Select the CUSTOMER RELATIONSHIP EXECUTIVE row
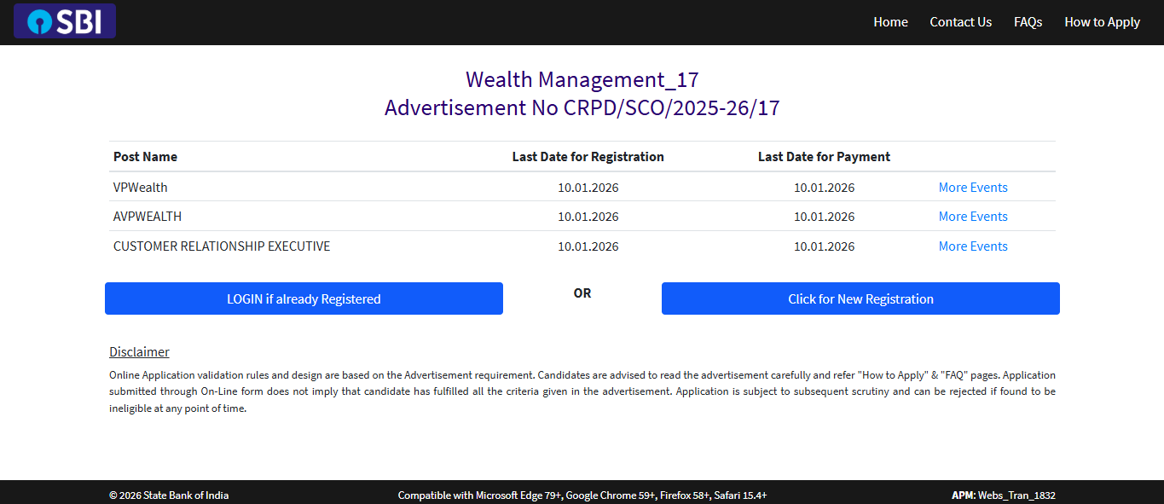This screenshot has height=504, width=1164. pyautogui.click(x=221, y=246)
